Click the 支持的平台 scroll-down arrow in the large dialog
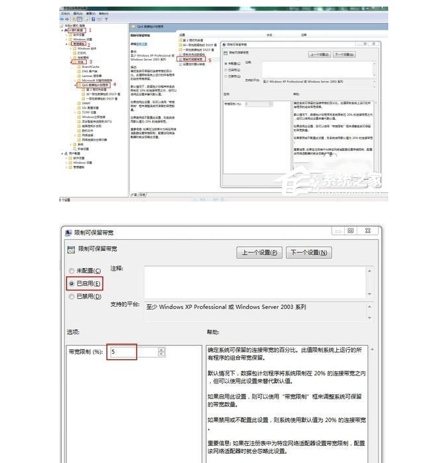The image size is (435, 463). click(369, 318)
